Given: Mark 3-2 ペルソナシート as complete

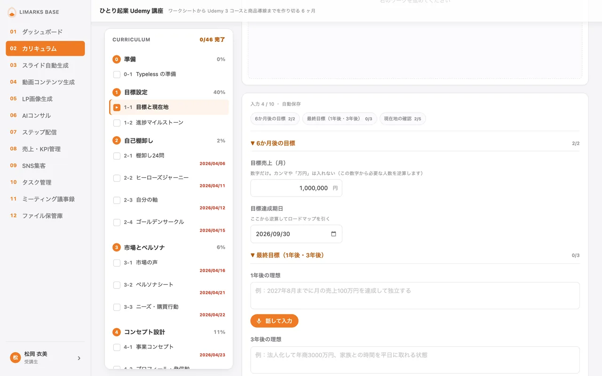Looking at the screenshot, I should 117,285.
